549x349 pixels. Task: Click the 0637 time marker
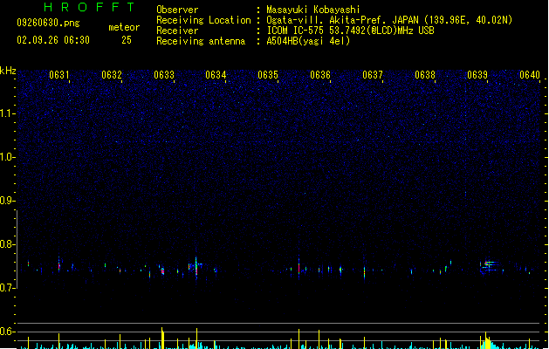373,75
